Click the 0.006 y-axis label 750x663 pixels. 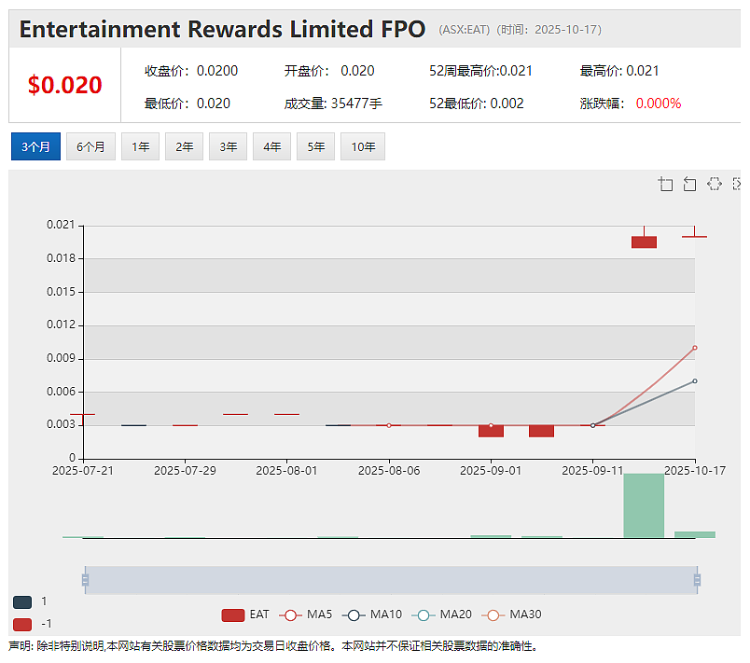61,392
